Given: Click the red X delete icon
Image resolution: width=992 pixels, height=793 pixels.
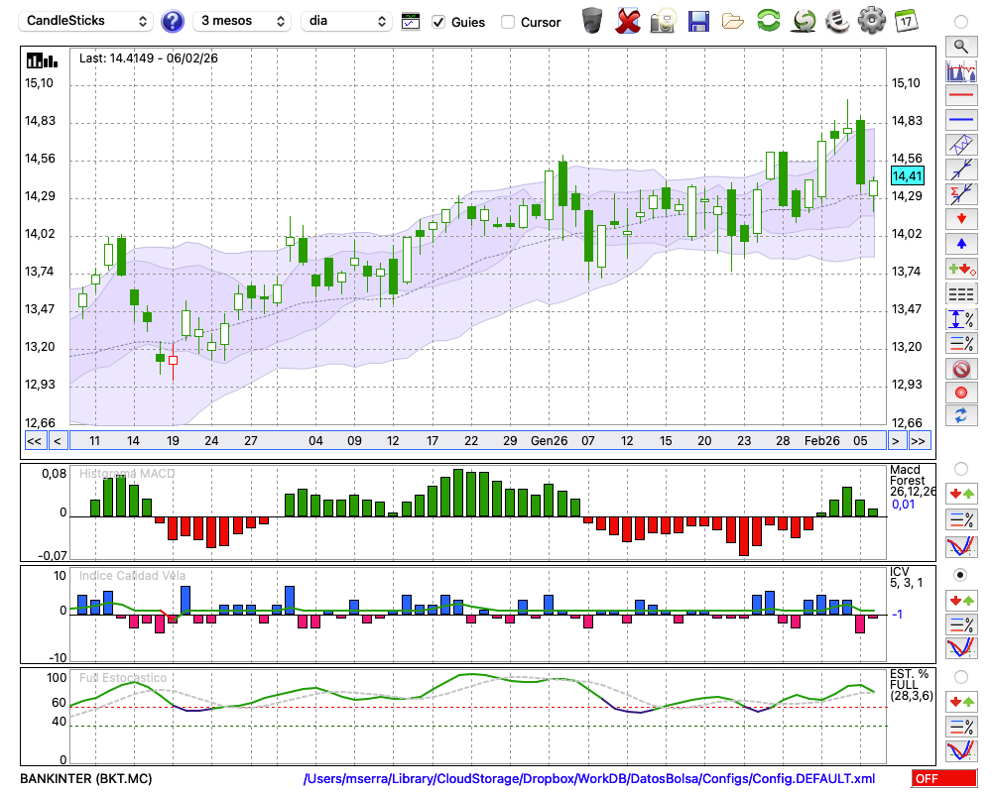Looking at the screenshot, I should [628, 21].
